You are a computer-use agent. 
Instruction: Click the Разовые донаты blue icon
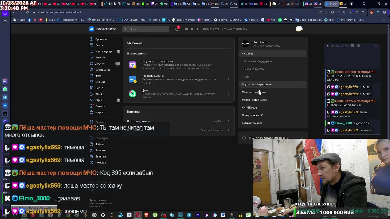133,79
